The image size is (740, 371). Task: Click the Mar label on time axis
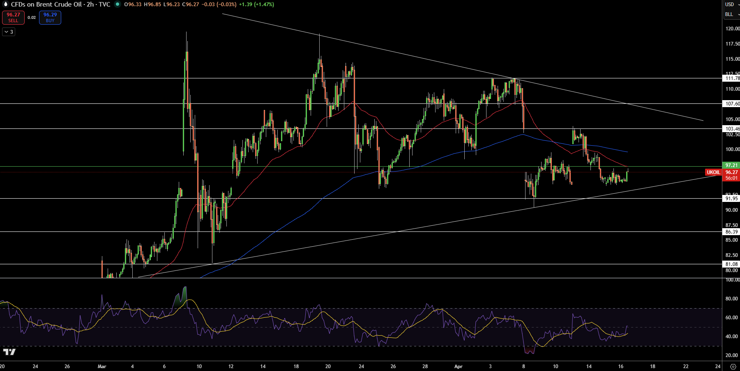pos(102,366)
